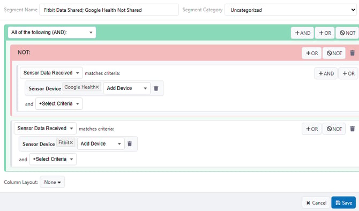Open Segment Category dropdown
Viewport: 359px width, 211px height.
point(291,10)
